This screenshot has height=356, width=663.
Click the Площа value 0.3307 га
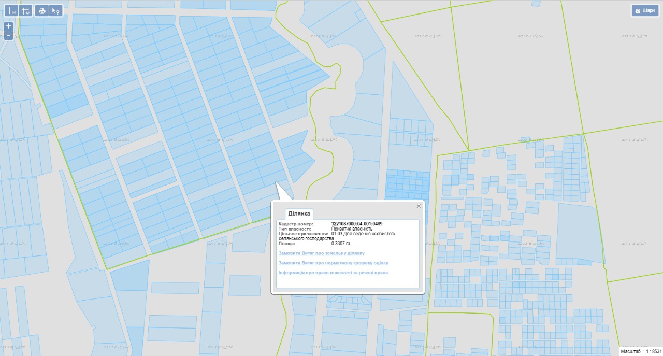tap(341, 243)
